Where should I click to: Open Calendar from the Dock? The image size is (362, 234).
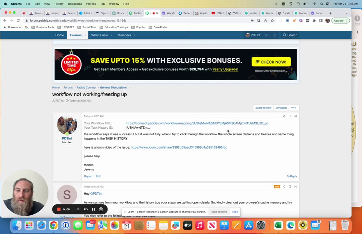click(127, 225)
